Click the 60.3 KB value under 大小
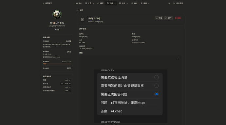226x125 pixels. [x=82, y=42]
